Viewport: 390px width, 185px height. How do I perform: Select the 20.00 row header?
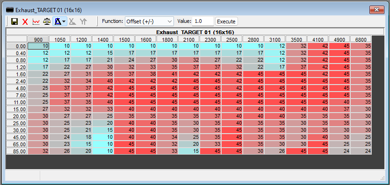click(17, 116)
